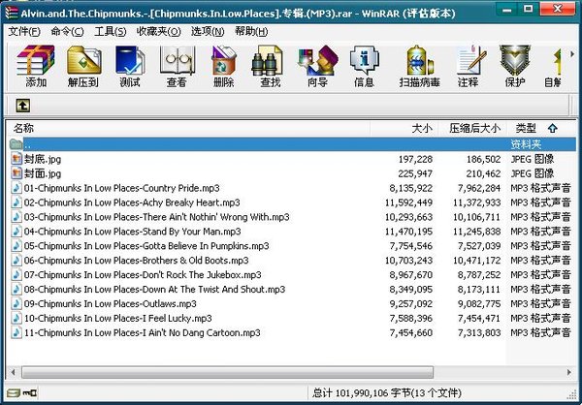The width and height of the screenshot is (582, 405).
Task: Select 11-I Ain't No Dang Cartoon.mp3
Action: tap(143, 332)
